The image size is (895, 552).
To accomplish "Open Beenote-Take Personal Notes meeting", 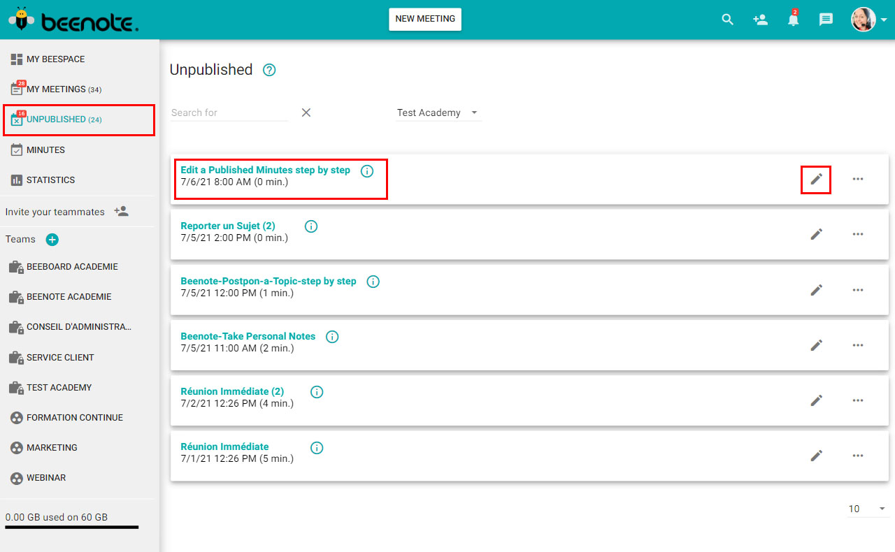I will tap(248, 336).
